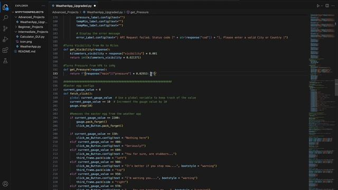Viewport: 338px width, 190px height.
Task: Open Explorer views and more actions menu
Action: pyautogui.click(x=43, y=6)
